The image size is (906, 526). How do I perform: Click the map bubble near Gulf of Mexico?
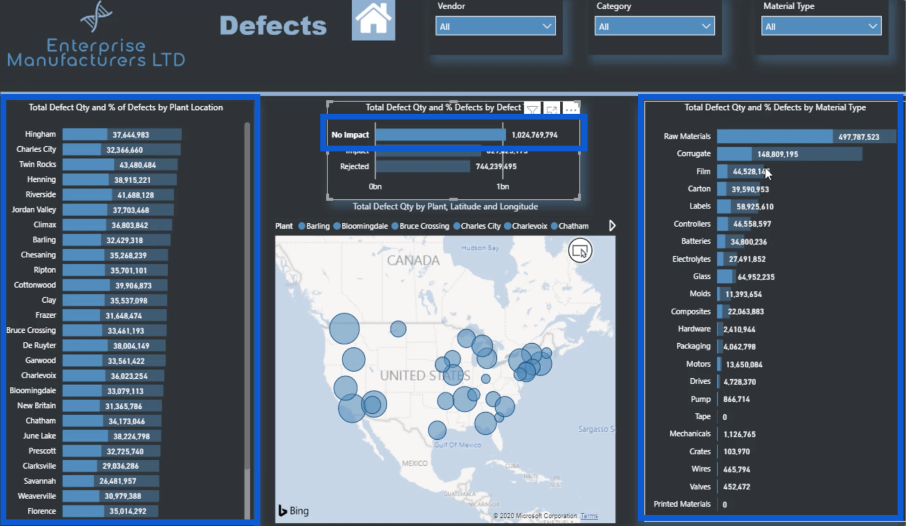click(437, 430)
